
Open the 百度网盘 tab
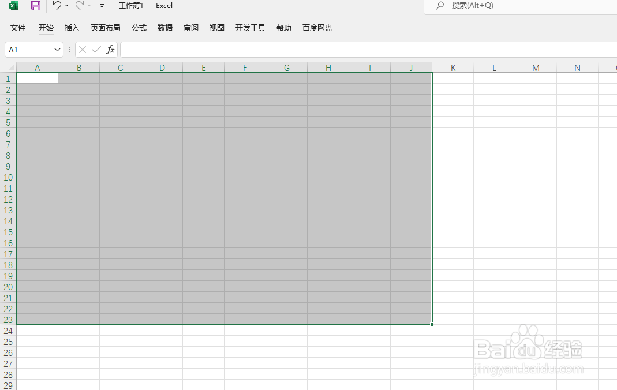click(317, 28)
